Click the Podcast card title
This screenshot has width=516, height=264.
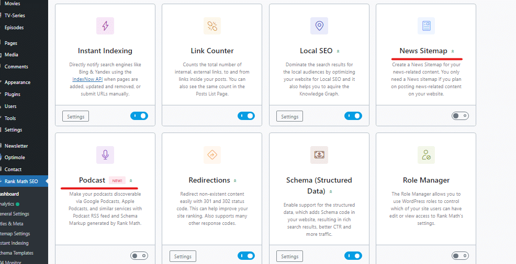pyautogui.click(x=92, y=181)
